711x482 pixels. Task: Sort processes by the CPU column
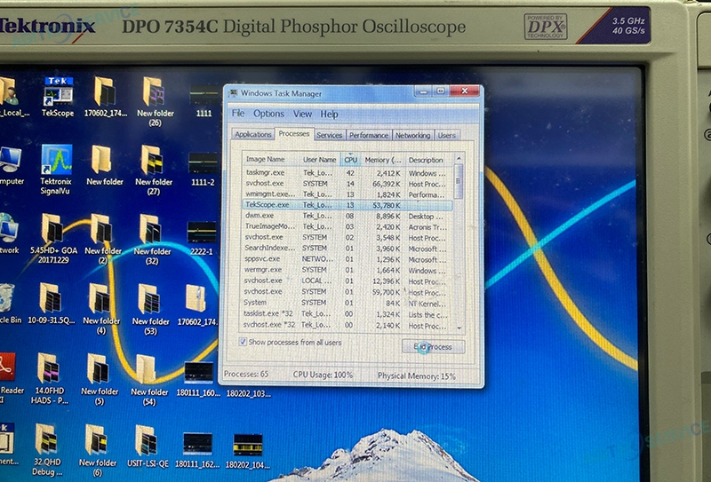[x=350, y=160]
